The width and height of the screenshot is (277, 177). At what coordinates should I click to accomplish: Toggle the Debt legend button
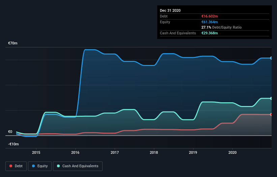16,166
